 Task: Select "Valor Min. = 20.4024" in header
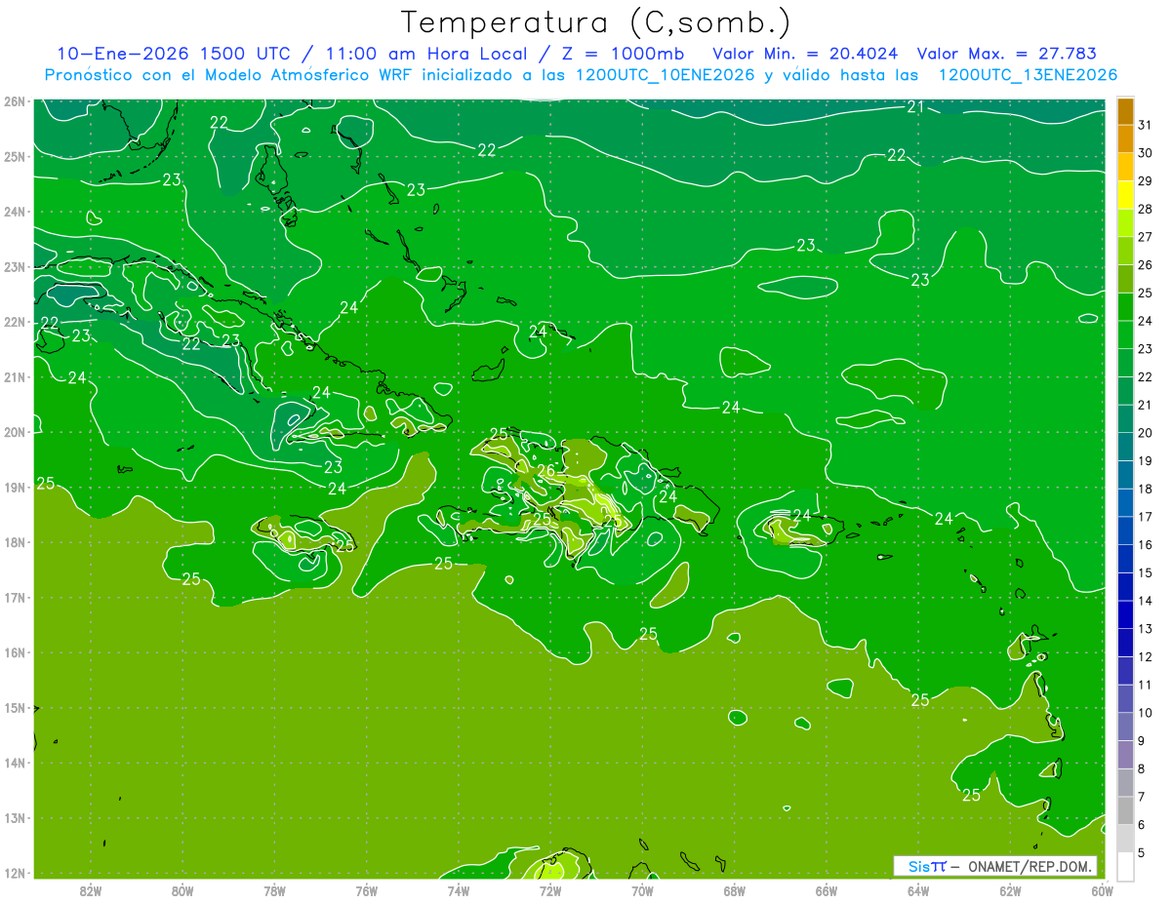point(805,54)
